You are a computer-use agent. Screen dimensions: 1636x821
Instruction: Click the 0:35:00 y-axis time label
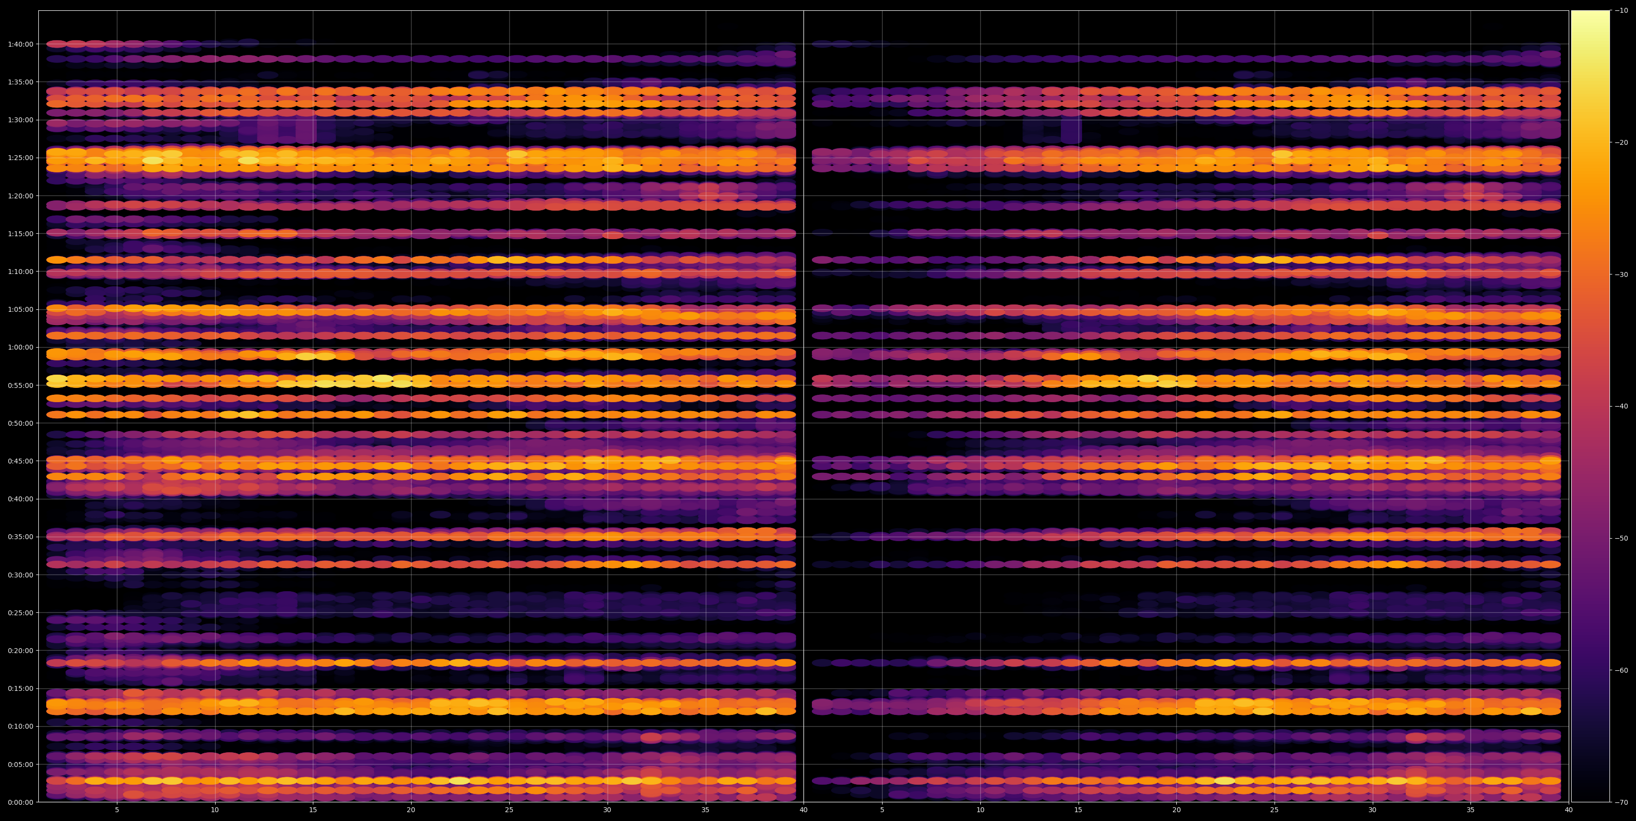coord(20,537)
